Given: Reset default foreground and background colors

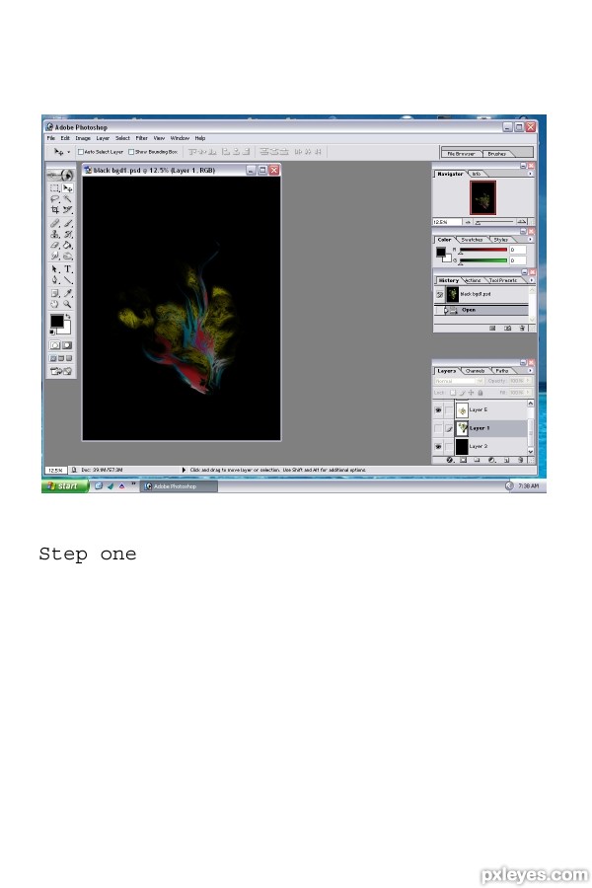Looking at the screenshot, I should pyautogui.click(x=52, y=333).
